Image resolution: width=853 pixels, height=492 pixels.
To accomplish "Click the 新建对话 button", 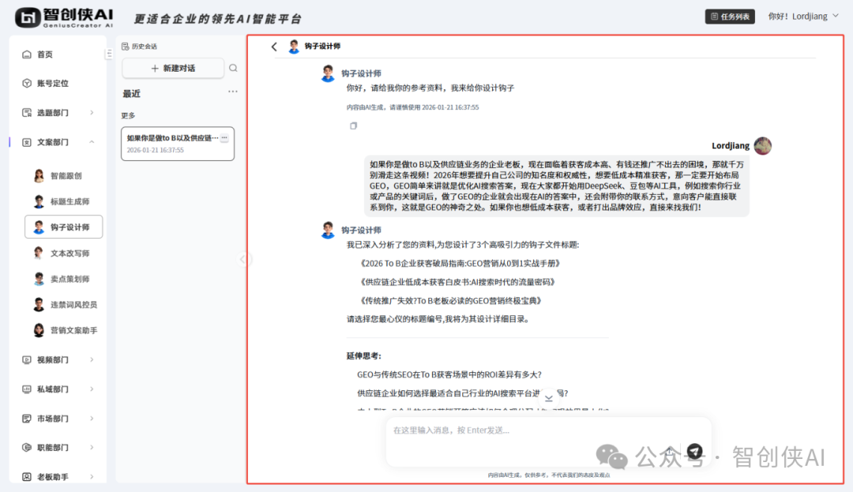I will [173, 68].
